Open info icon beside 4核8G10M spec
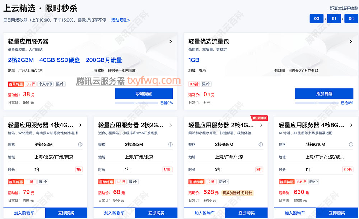The width and height of the screenshot is (359, 219). pyautogui.click(x=351, y=145)
